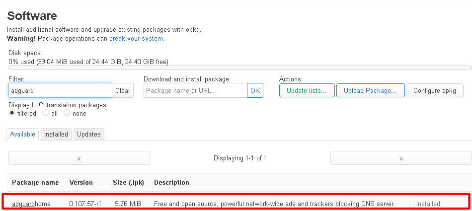Follow the break your system link
The height and width of the screenshot is (211, 472).
[x=136, y=38]
